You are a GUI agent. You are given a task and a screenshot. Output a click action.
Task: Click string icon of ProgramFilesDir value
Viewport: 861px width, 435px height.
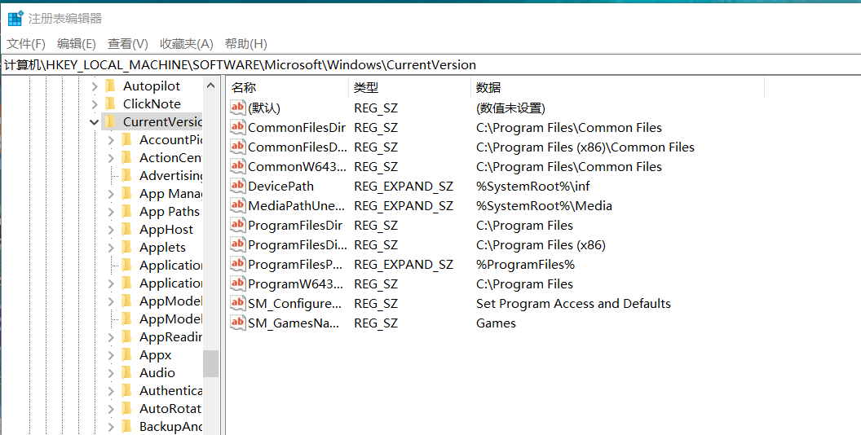click(238, 225)
